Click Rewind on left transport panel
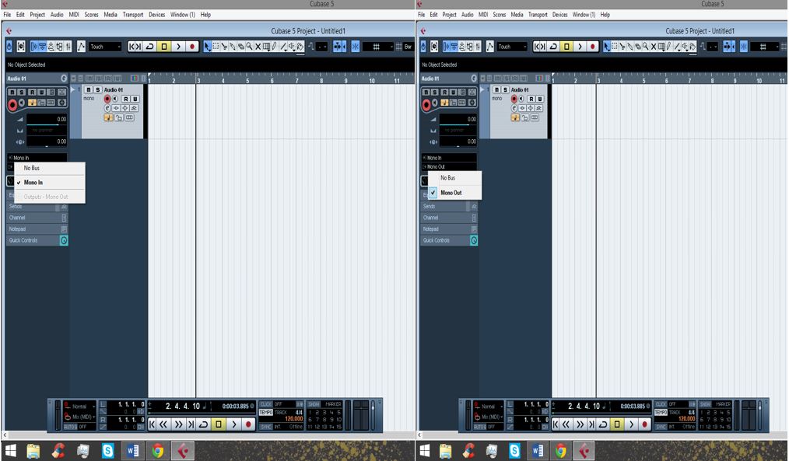The height and width of the screenshot is (461, 789). 163,424
